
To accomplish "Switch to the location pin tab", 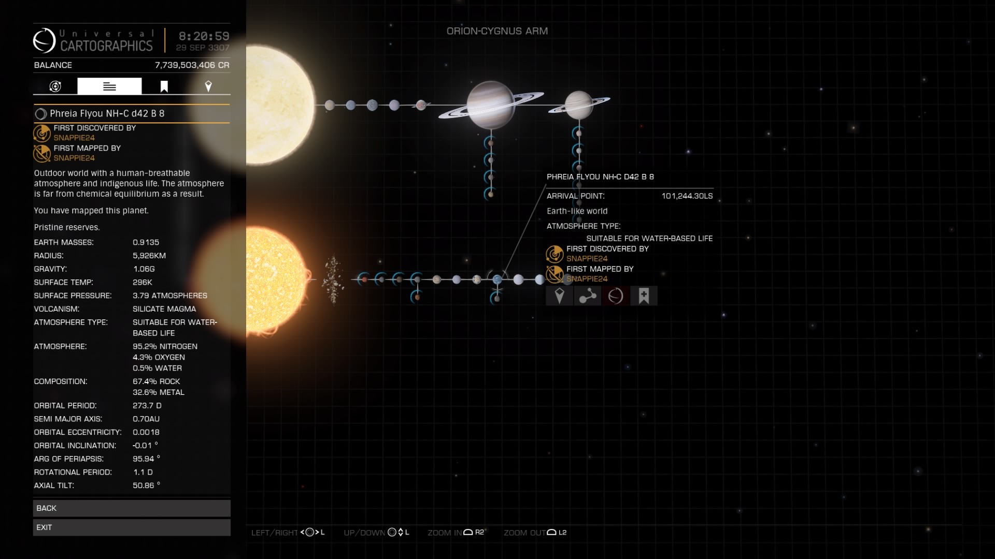I will (208, 86).
